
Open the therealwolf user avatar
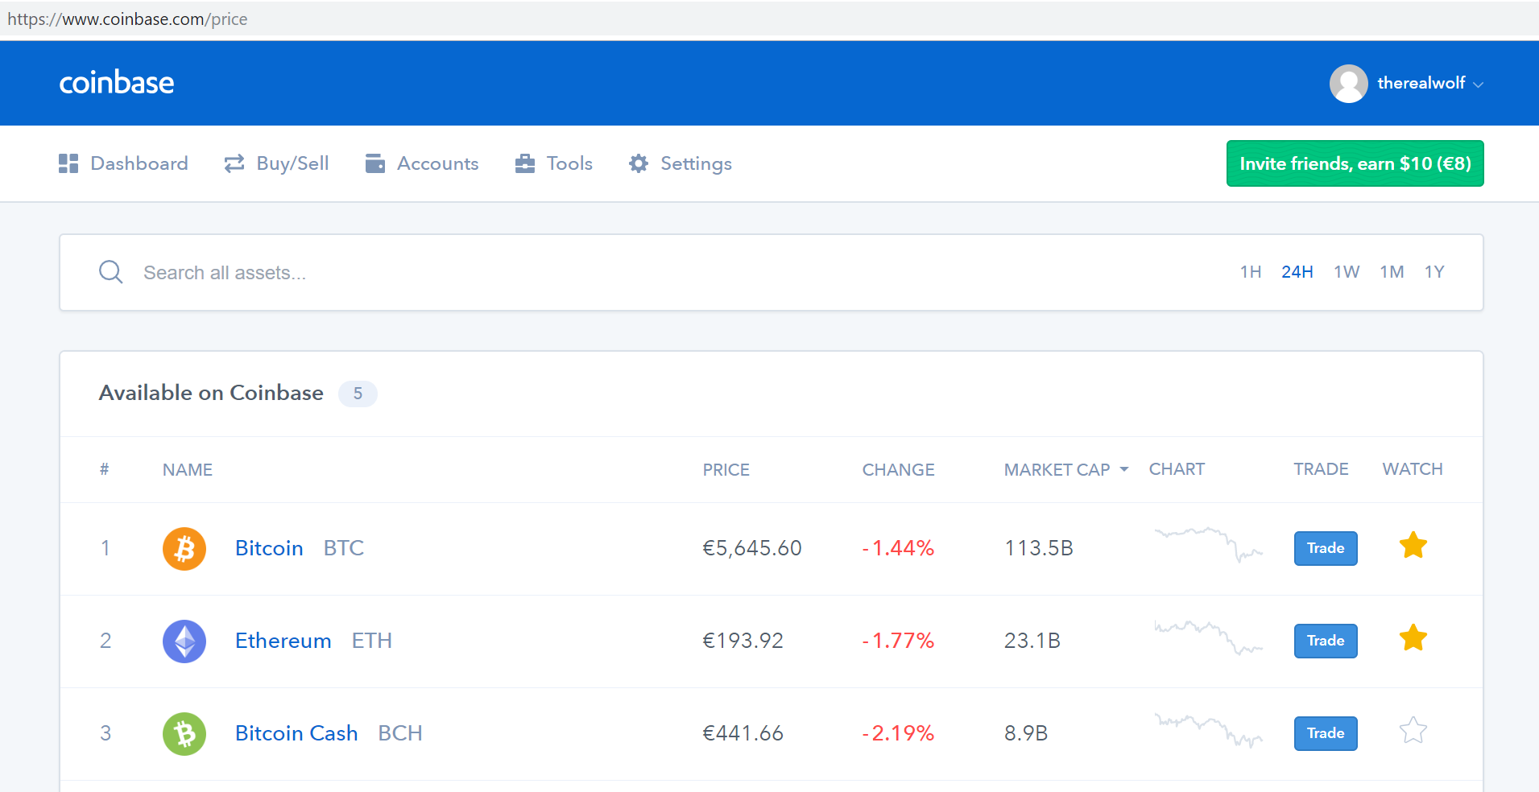tap(1348, 84)
